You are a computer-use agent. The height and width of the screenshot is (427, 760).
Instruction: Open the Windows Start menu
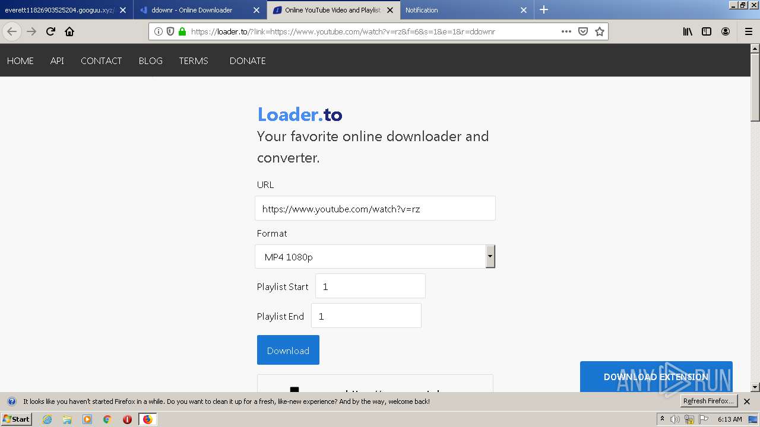click(17, 419)
